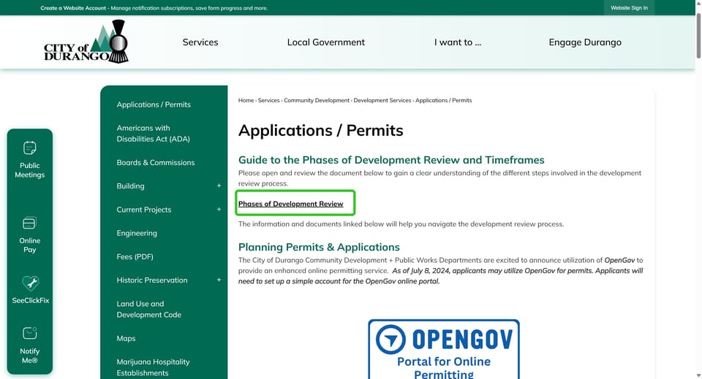Viewport: 702px width, 379px height.
Task: Open Fees (PDF) in the sidebar
Action: 135,256
